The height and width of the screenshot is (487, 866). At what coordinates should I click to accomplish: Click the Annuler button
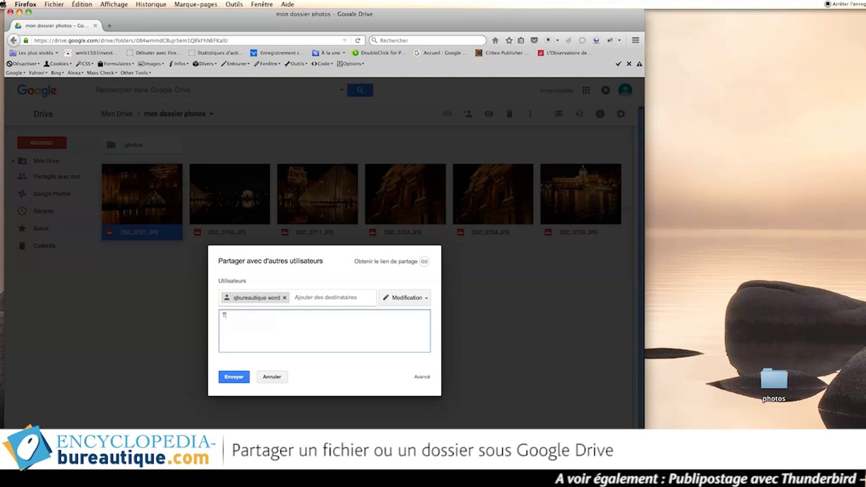(272, 377)
